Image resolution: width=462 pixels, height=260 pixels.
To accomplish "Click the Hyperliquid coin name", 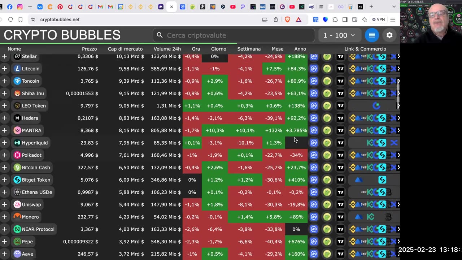I will [x=35, y=143].
